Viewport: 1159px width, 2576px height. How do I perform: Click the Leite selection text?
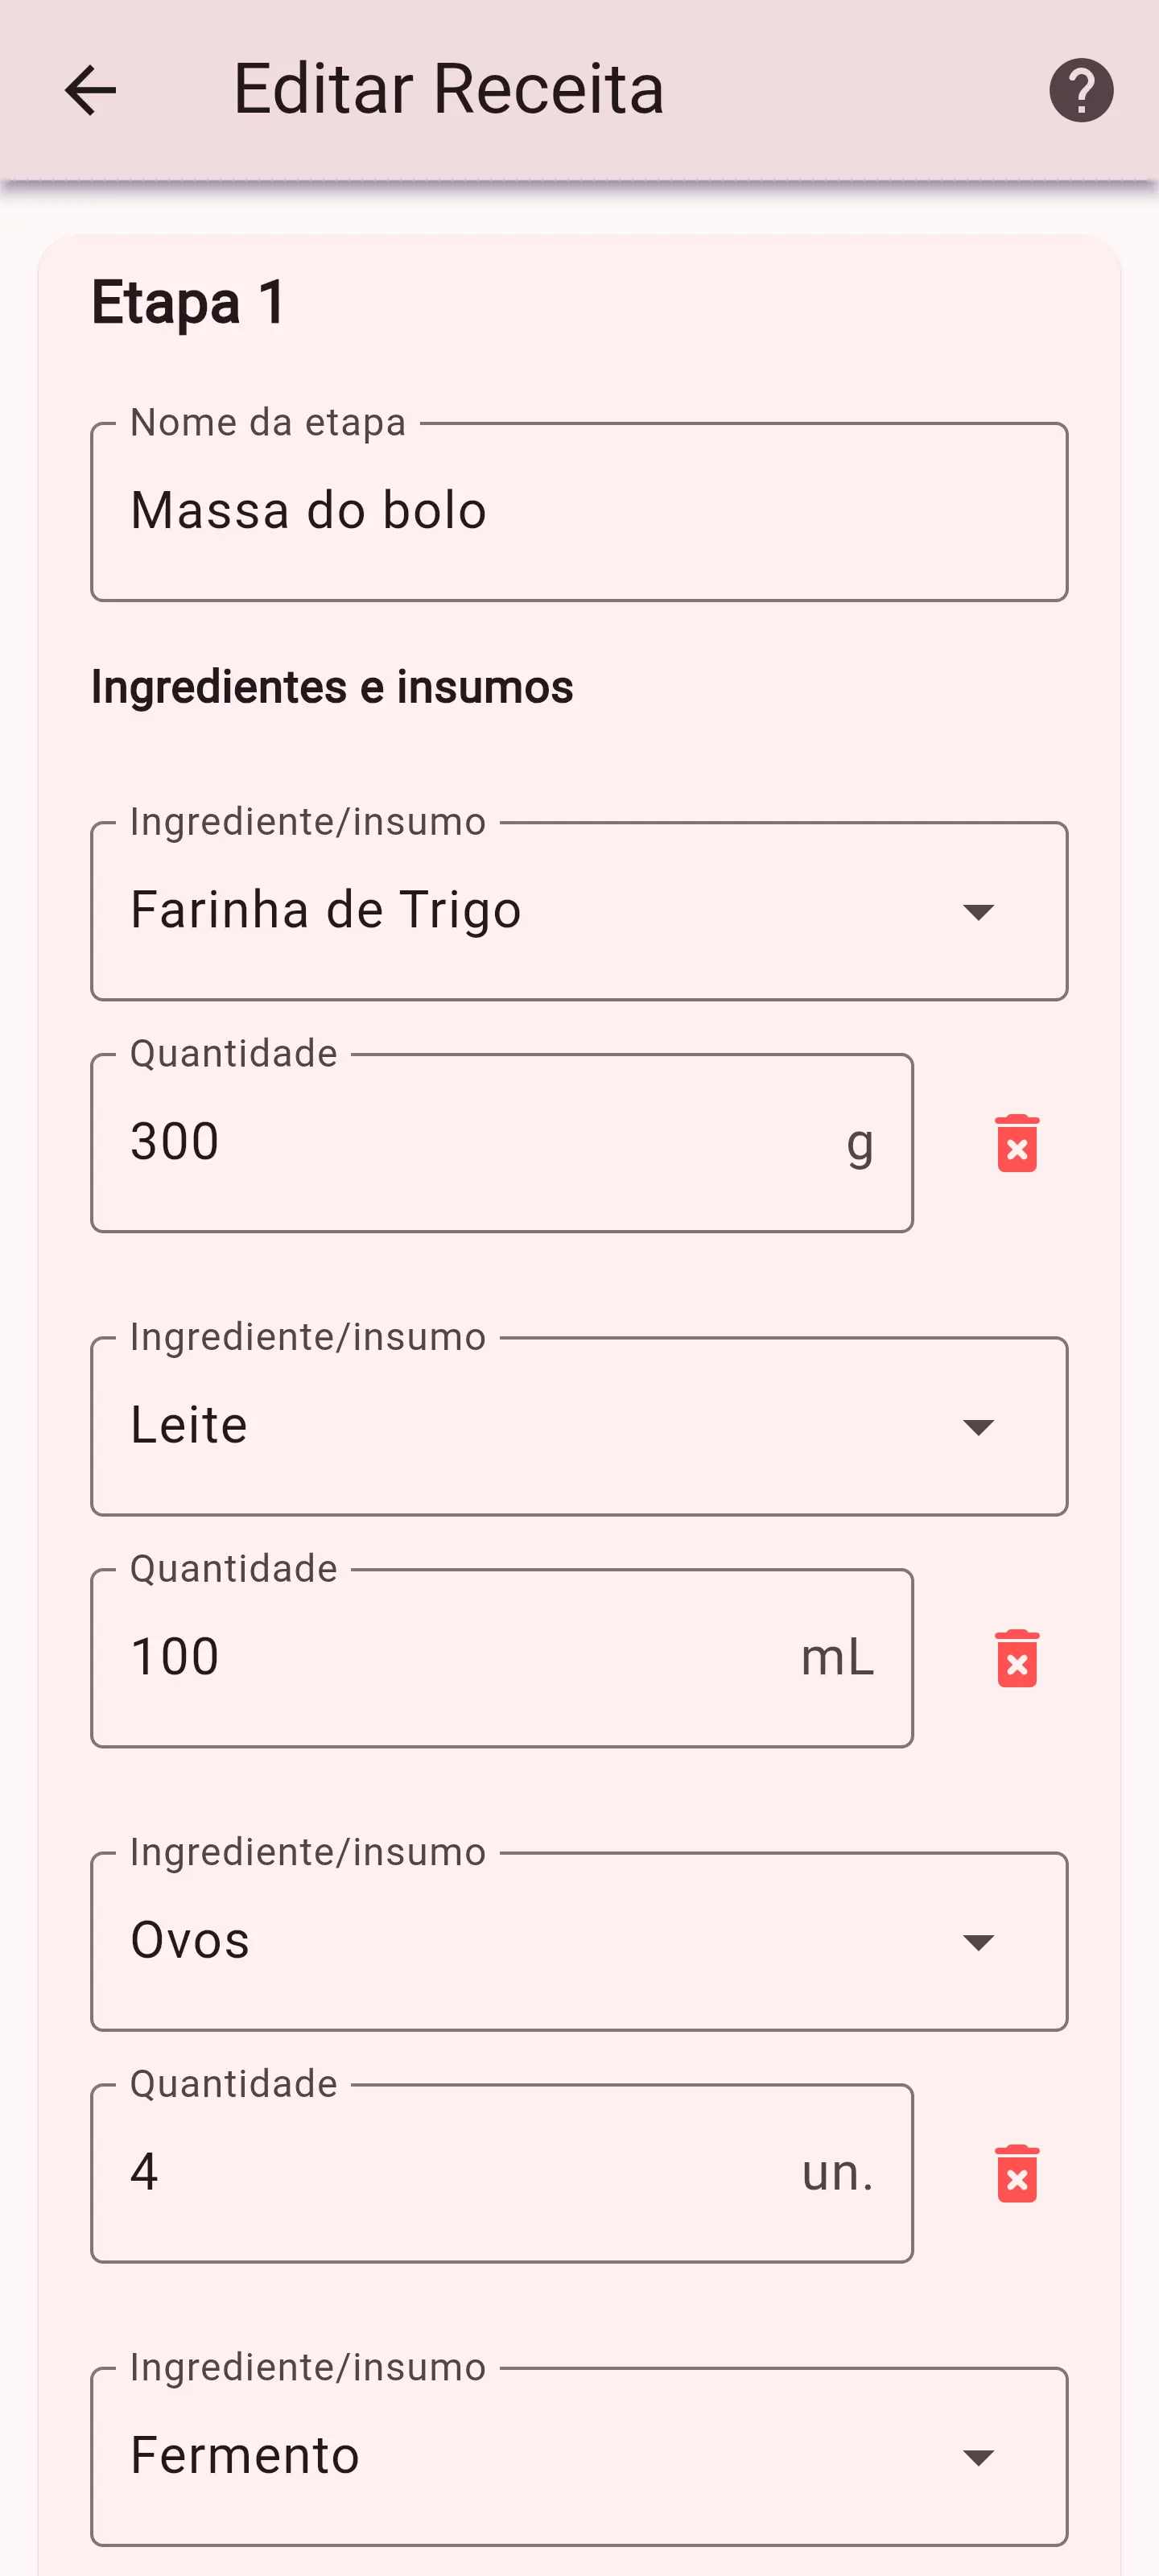(x=189, y=1425)
